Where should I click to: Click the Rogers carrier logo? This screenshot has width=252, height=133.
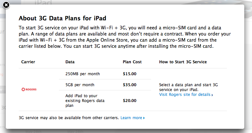click(29, 89)
